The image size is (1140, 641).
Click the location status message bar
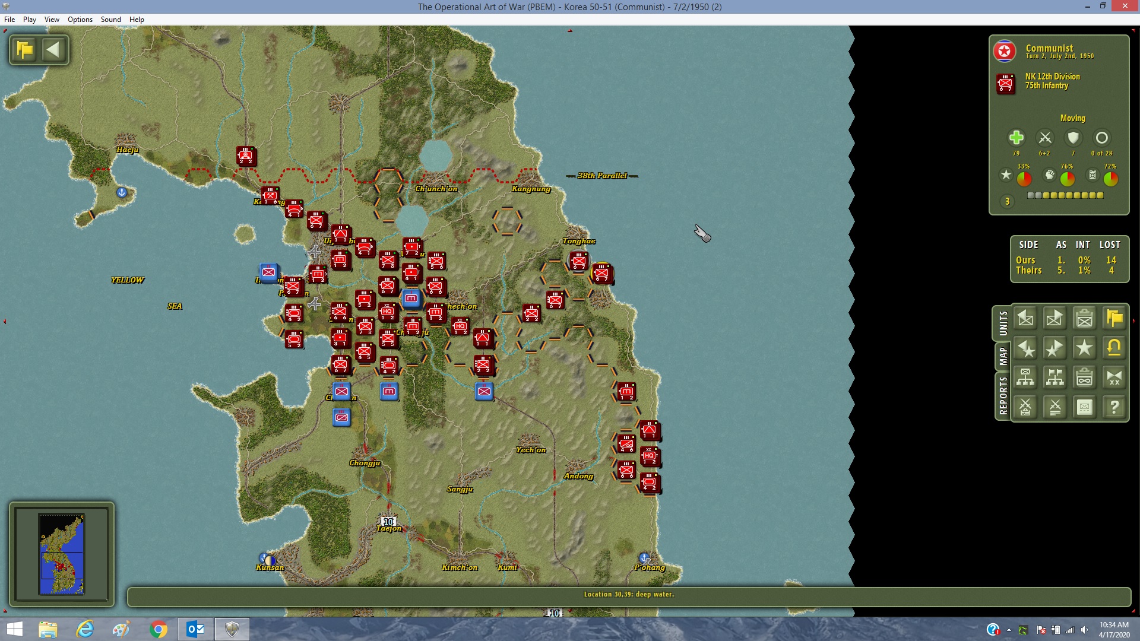pyautogui.click(x=629, y=597)
